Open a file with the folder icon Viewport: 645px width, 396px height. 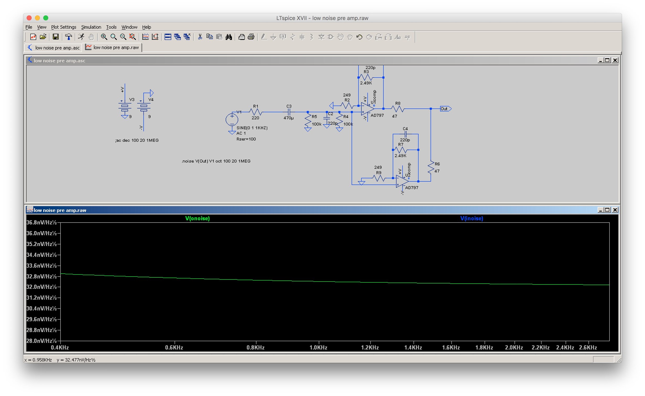tap(43, 37)
